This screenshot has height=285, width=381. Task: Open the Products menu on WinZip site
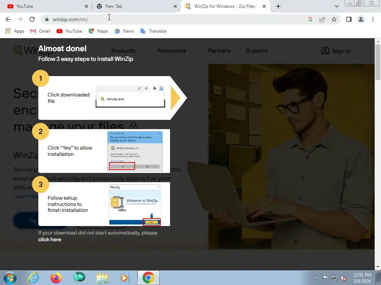coord(123,50)
